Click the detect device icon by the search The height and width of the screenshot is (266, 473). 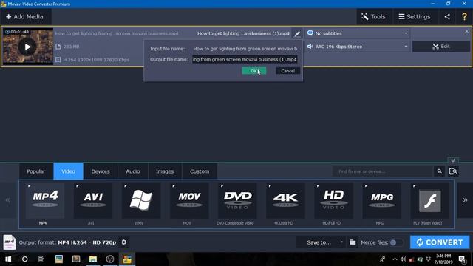click(453, 171)
